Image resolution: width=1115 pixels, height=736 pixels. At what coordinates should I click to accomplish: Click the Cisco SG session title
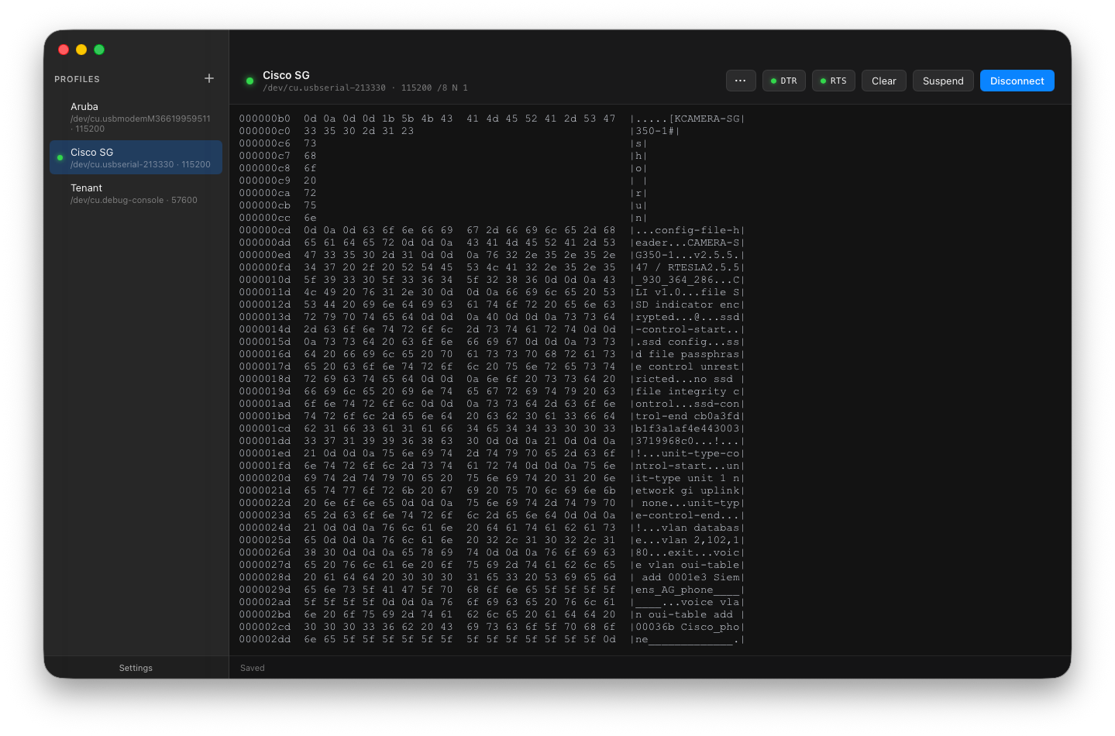pos(286,75)
